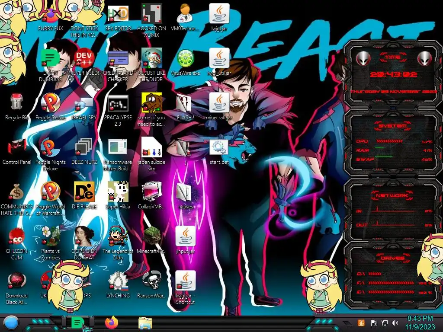Open the japan suicide sim file icon
443x332 pixels.
pos(152,147)
